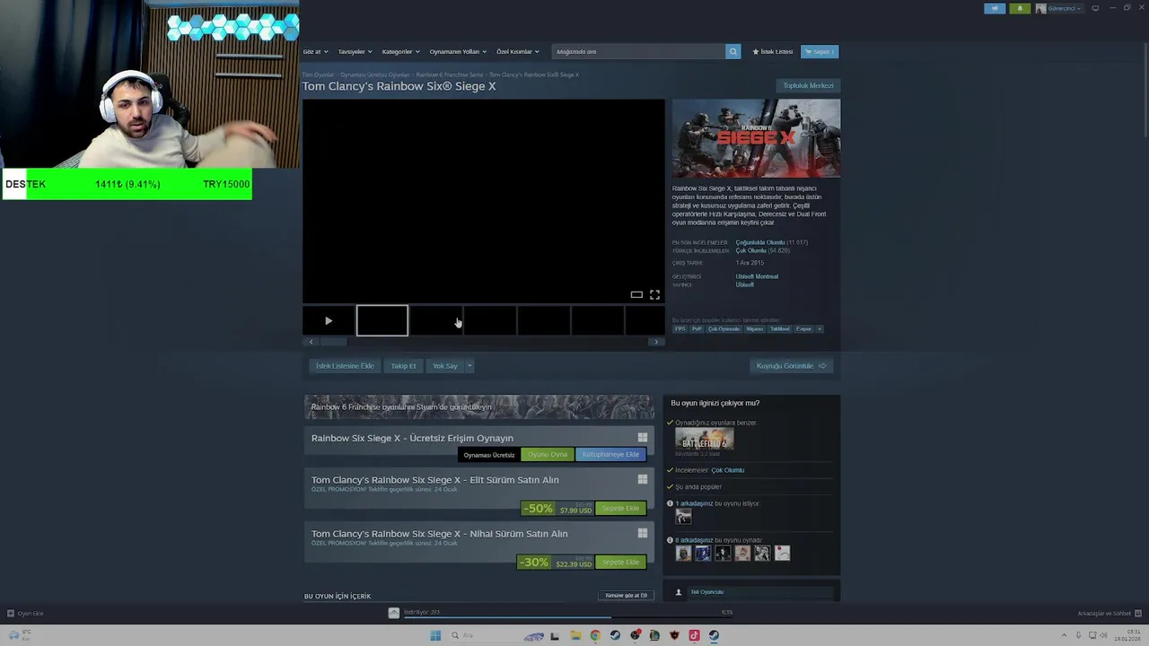
Task: Expand the Oynamanın Yolları menu
Action: point(458,51)
